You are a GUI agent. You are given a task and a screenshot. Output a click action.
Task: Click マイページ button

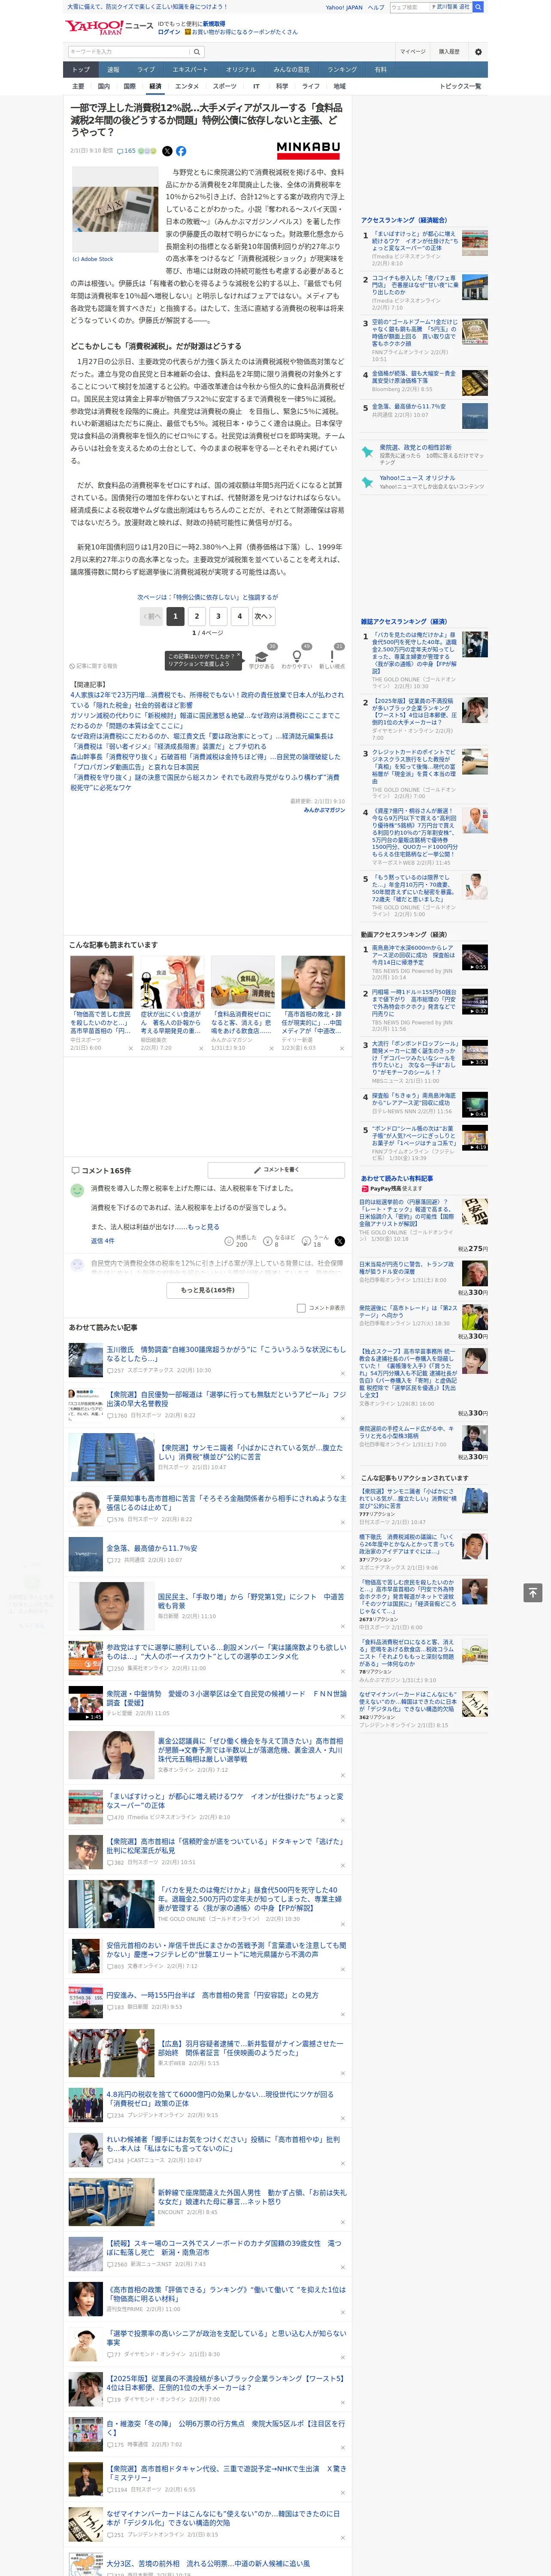pyautogui.click(x=412, y=51)
